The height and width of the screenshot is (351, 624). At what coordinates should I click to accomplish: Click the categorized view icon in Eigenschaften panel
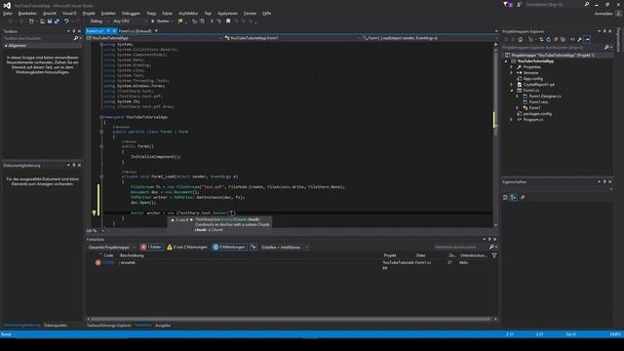tap(505, 197)
